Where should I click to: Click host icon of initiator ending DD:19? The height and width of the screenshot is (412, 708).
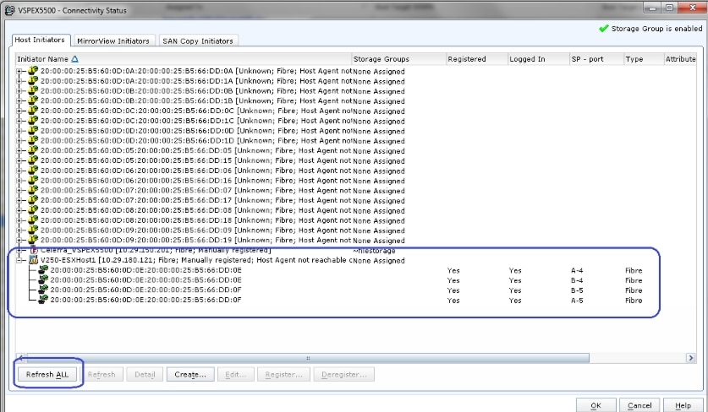coord(33,240)
